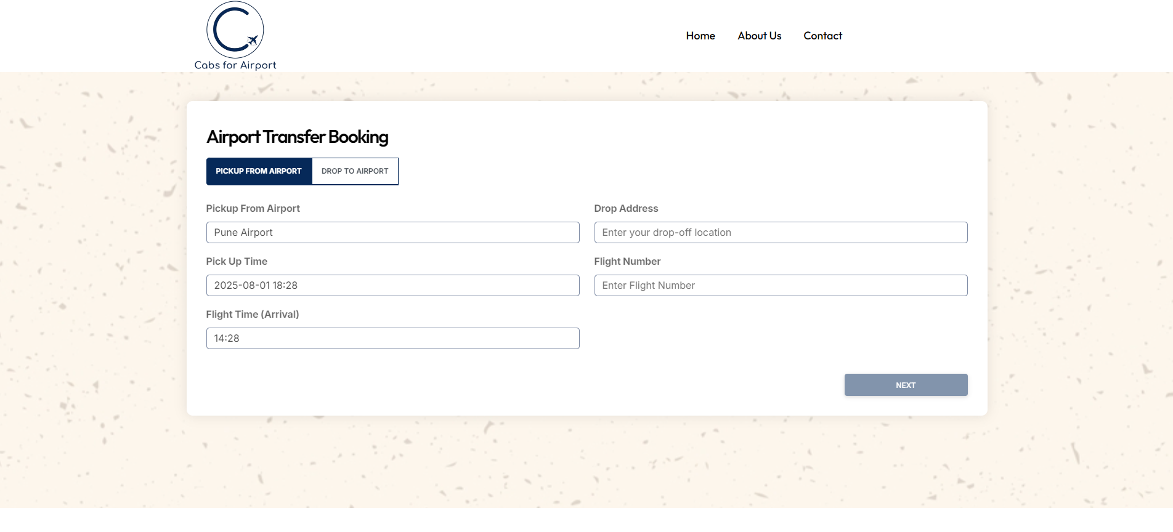
Task: Click the Flight Time (Arrival) label
Action: tap(253, 315)
